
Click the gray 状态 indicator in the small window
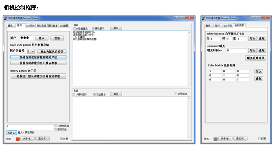pos(215,139)
